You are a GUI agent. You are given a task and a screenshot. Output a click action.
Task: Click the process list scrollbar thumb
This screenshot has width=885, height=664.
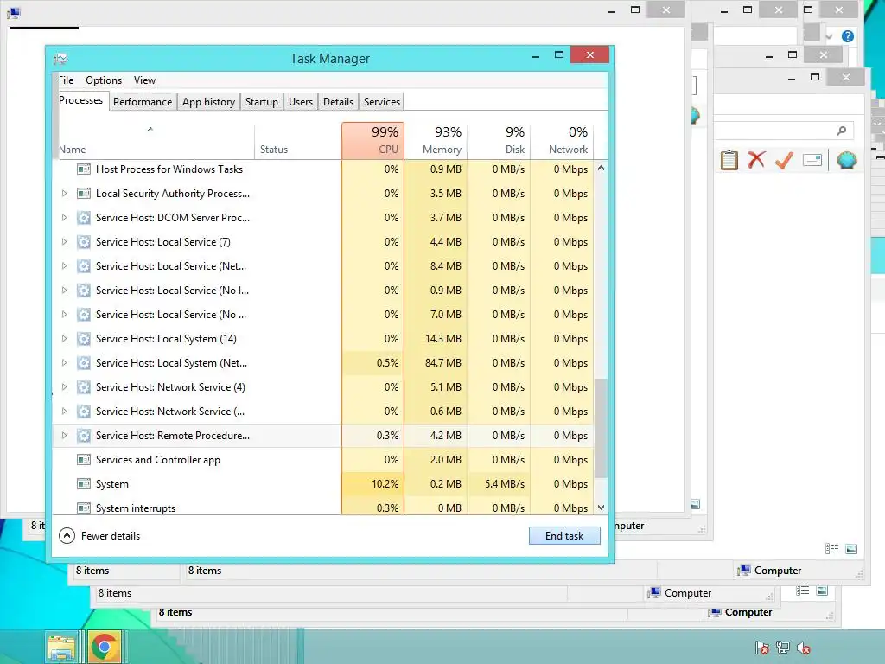click(x=602, y=428)
